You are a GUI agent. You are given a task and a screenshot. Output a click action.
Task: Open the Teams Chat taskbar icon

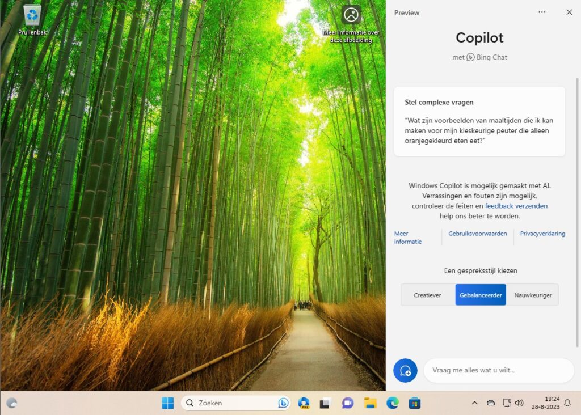[348, 403]
